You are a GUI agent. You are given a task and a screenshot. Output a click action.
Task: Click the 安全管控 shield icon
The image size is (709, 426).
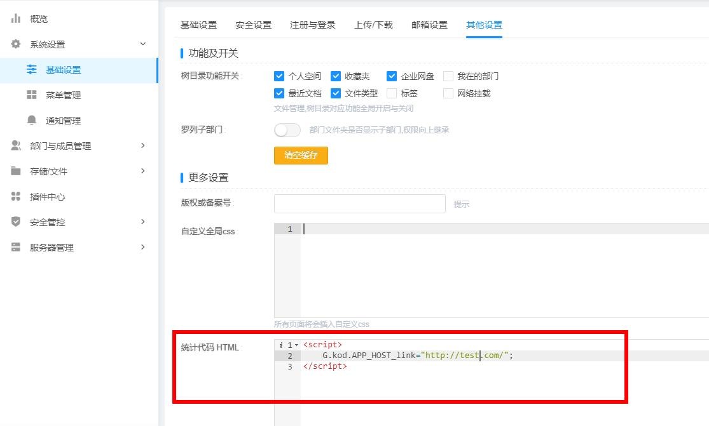pyautogui.click(x=16, y=222)
